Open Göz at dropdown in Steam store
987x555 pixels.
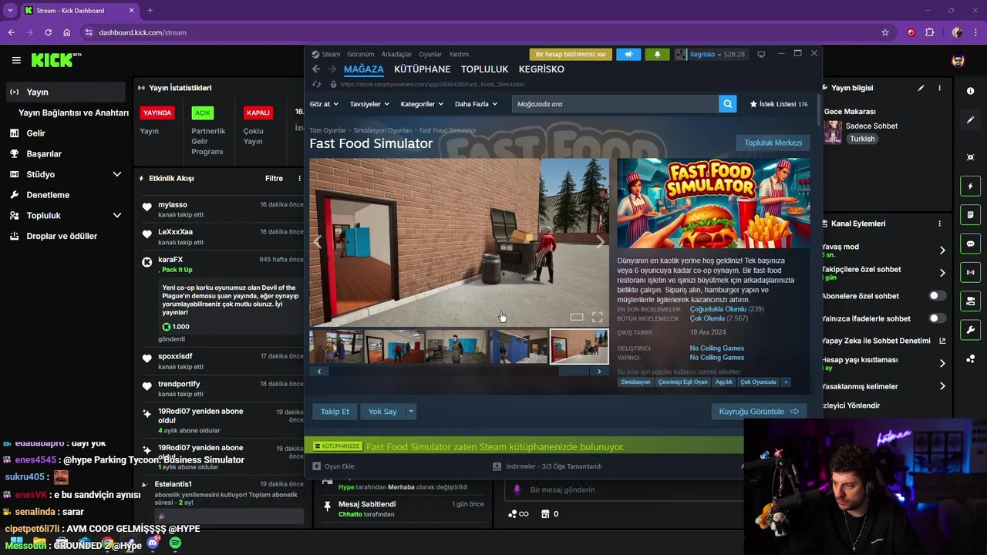coord(324,104)
